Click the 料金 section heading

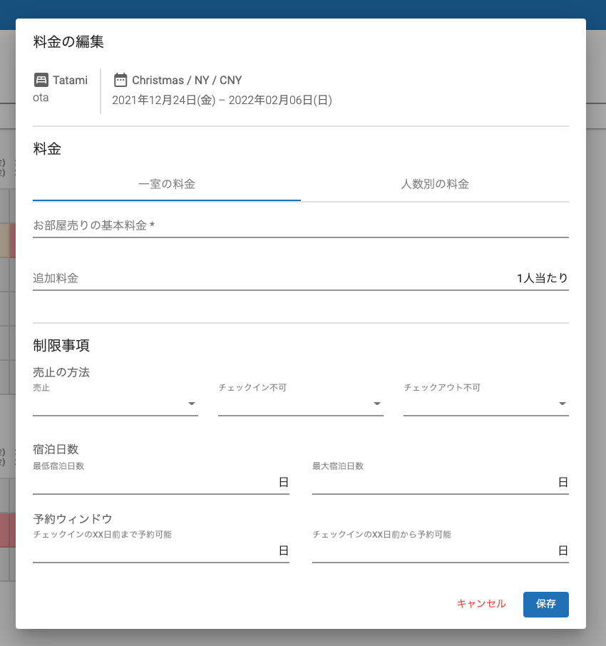coord(48,148)
